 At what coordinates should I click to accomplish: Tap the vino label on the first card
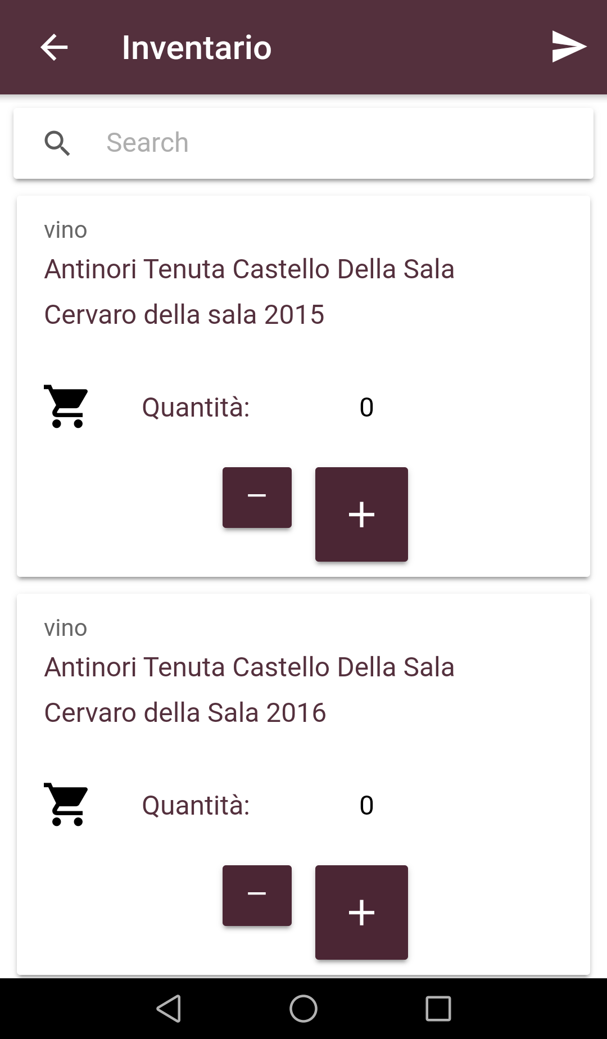click(x=66, y=230)
